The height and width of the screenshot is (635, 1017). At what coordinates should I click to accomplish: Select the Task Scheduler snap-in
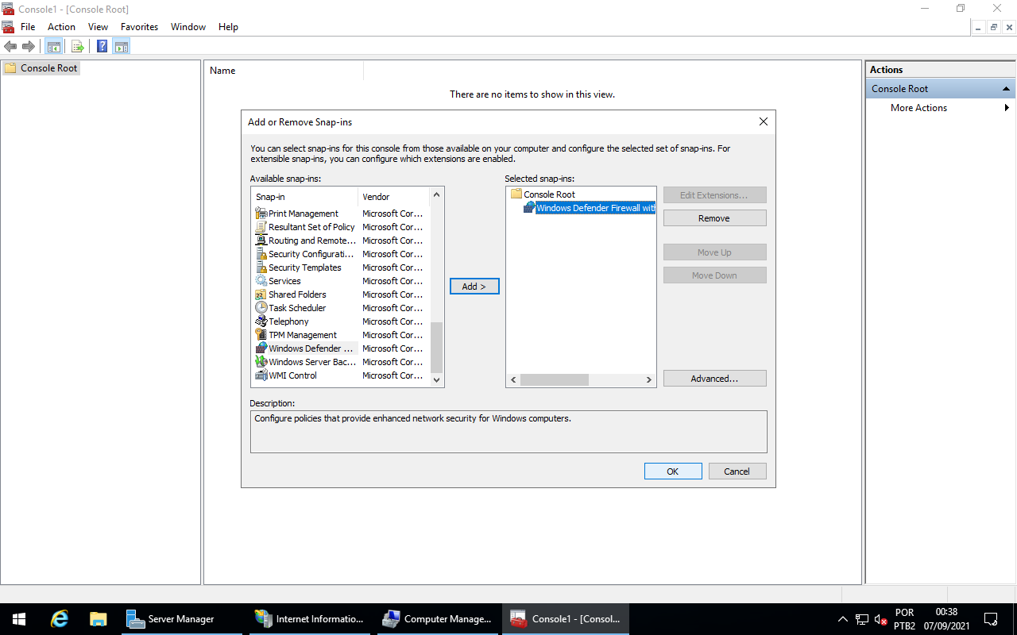click(x=296, y=308)
